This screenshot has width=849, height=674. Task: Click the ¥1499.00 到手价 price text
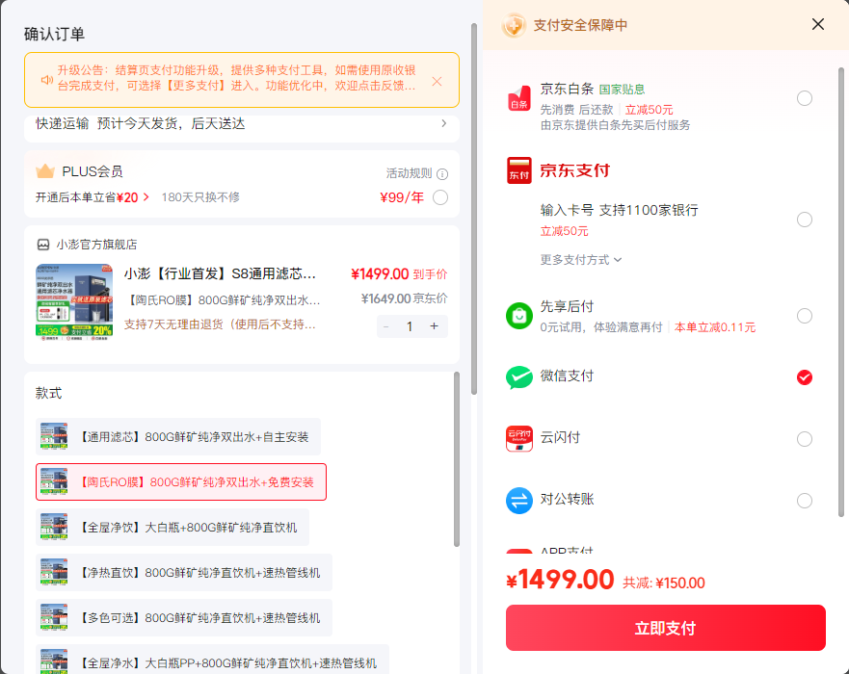(x=399, y=274)
